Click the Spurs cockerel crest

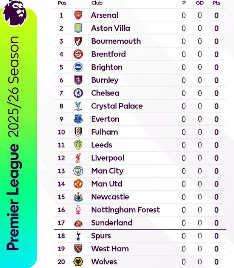78,236
